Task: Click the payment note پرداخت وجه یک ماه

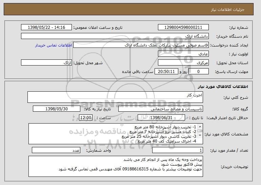Action: click(x=163, y=160)
